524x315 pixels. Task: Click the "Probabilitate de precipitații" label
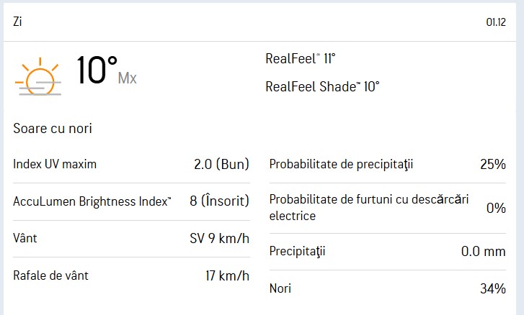[341, 164]
